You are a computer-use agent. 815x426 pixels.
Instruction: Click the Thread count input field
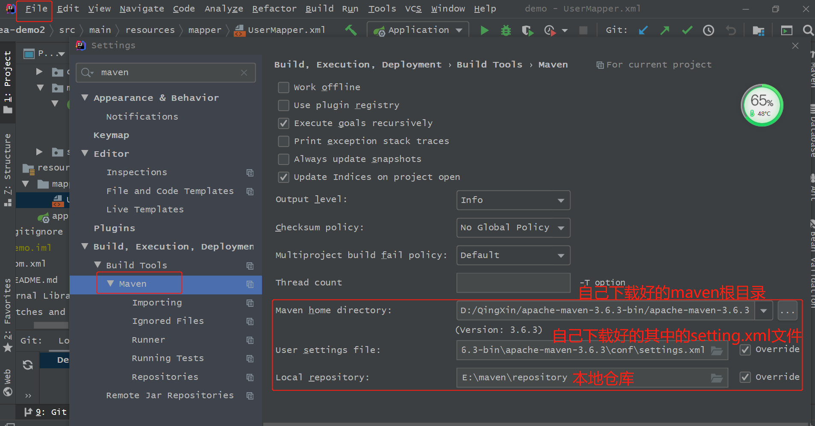pyautogui.click(x=513, y=283)
